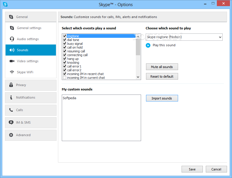Open Skype WiFi settings
232x178 pixels.
(31, 72)
